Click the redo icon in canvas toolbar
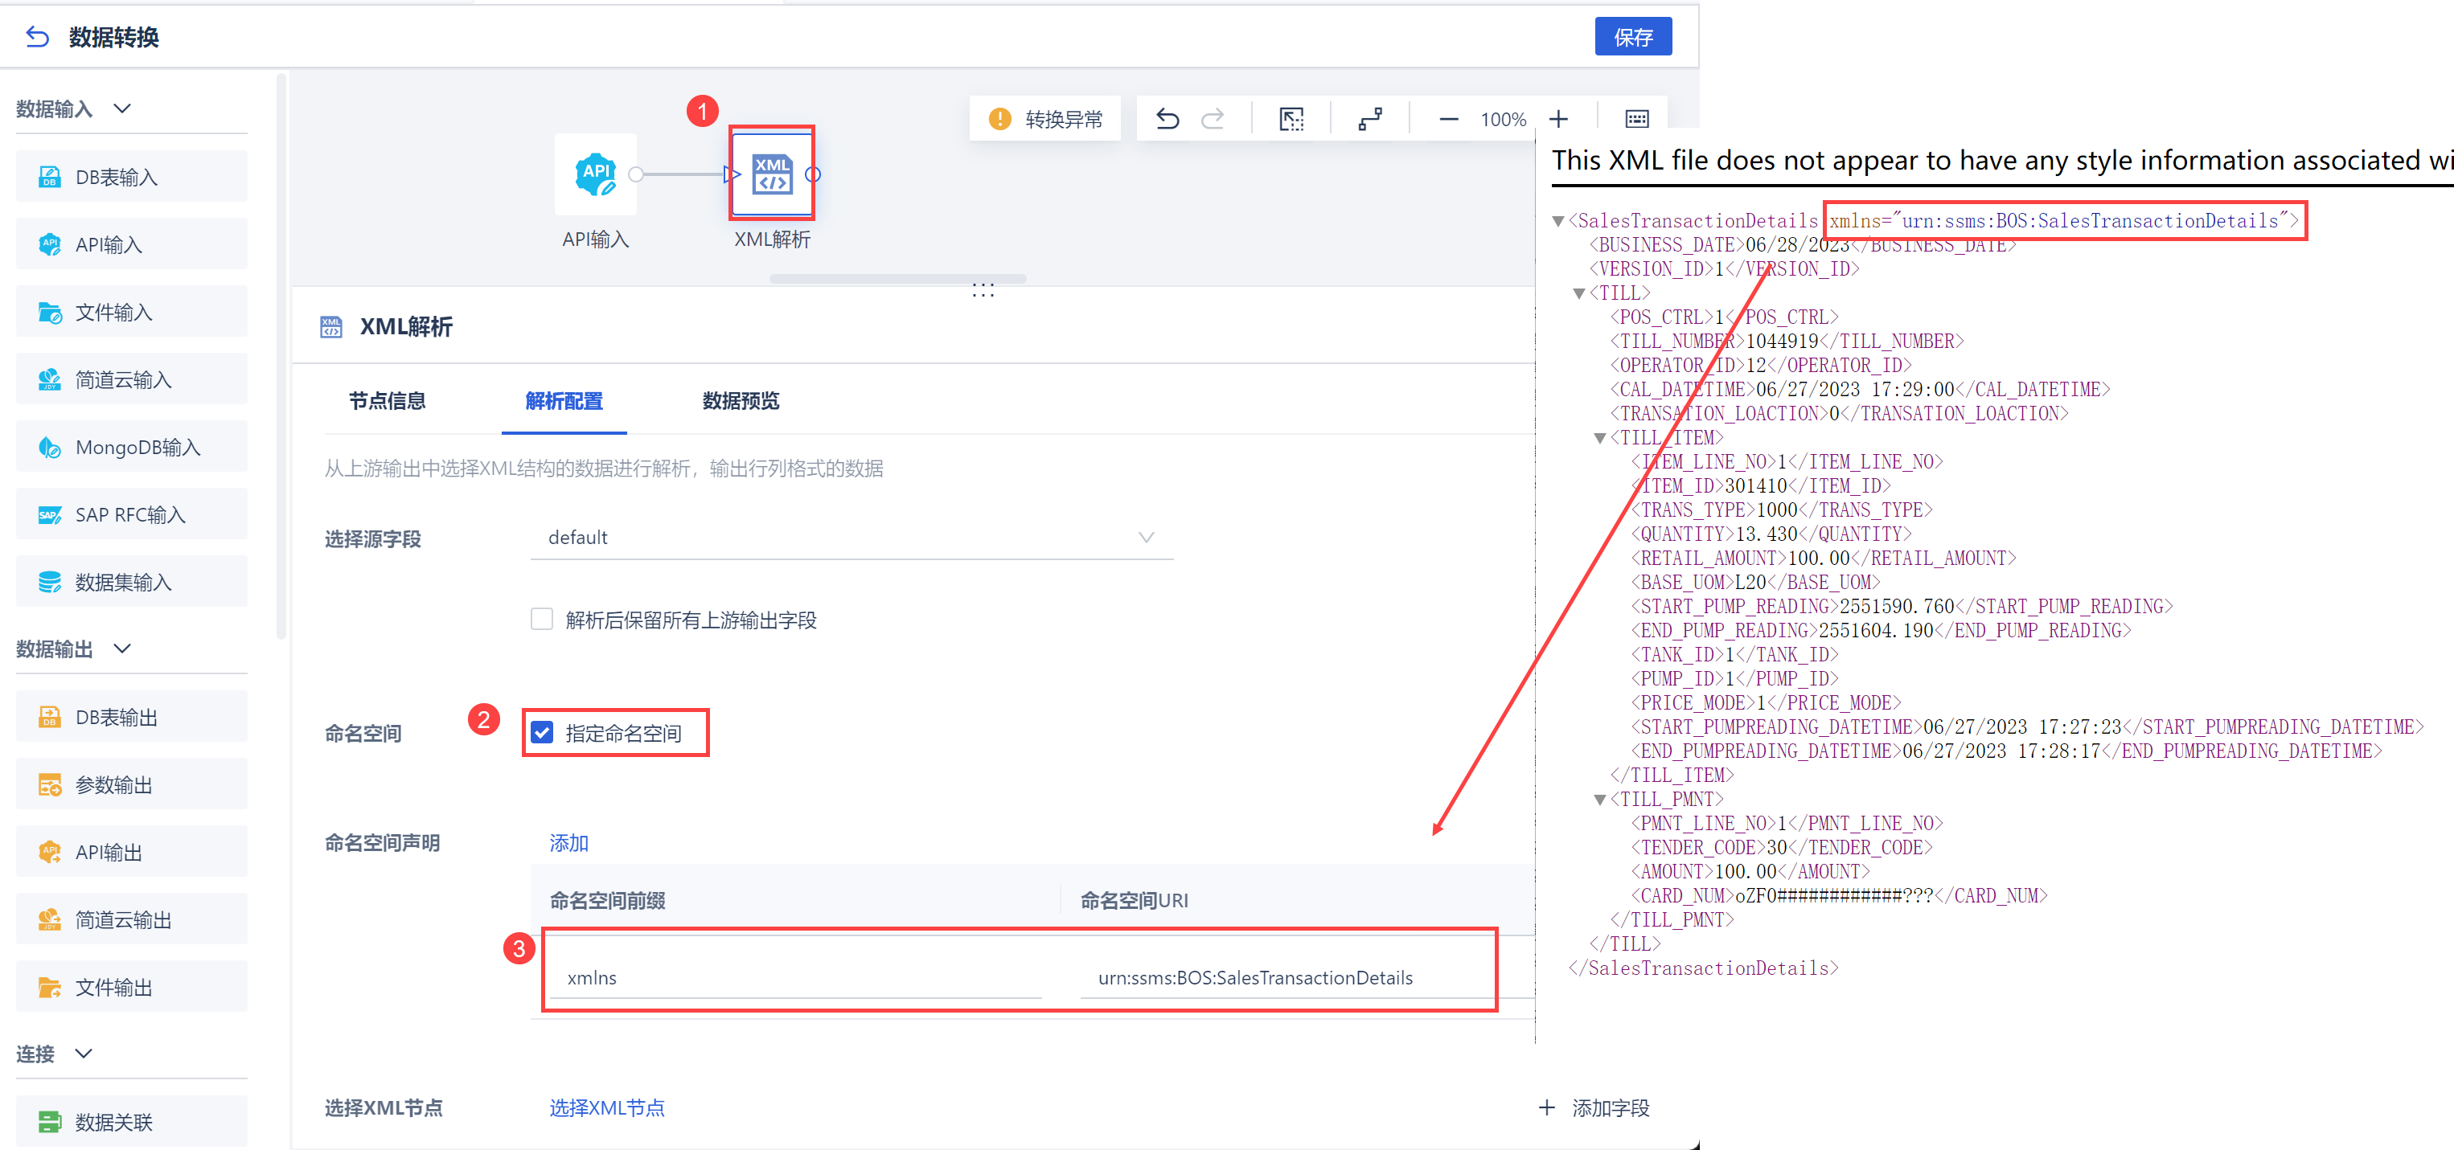The height and width of the screenshot is (1150, 2454). tap(1213, 119)
